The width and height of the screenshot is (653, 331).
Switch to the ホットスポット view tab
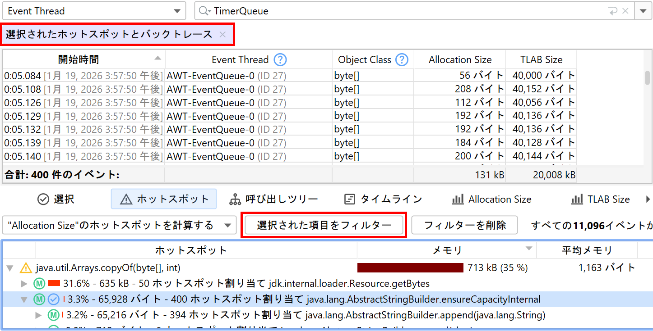tap(164, 199)
